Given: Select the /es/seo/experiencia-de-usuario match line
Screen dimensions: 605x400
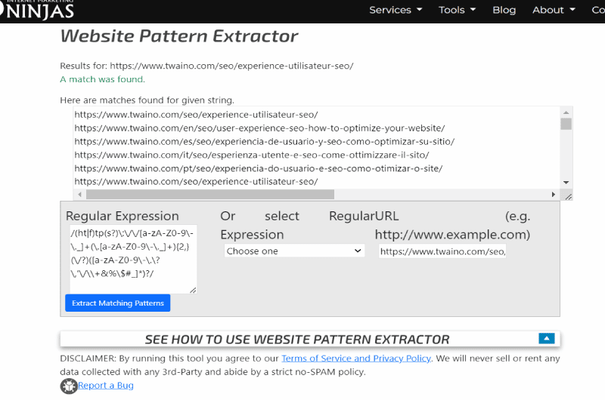Looking at the screenshot, I should (265, 141).
